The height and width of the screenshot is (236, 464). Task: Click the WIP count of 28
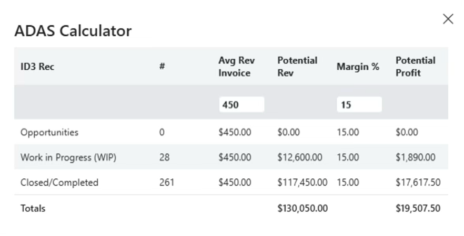[x=164, y=157]
